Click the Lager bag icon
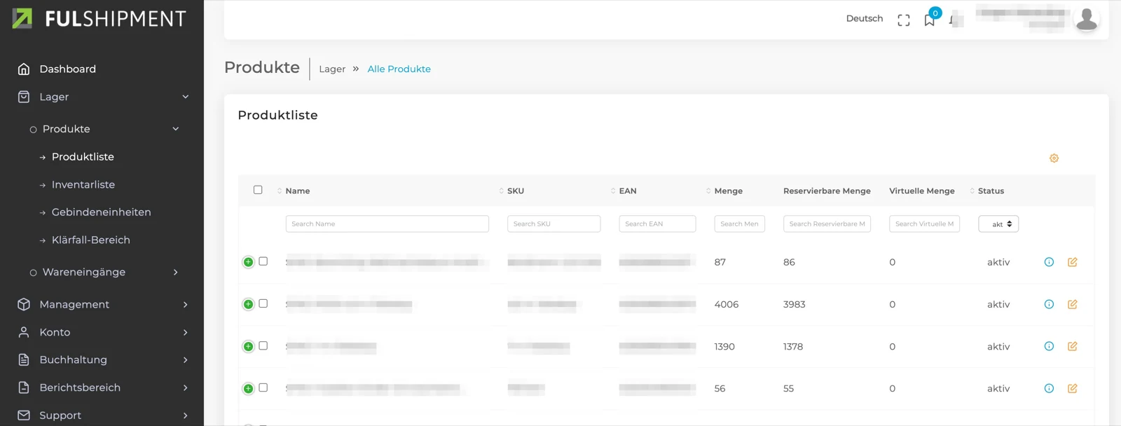The height and width of the screenshot is (426, 1121). coord(24,97)
